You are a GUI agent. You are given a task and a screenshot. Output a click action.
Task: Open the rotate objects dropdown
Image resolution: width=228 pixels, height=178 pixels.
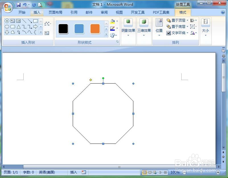tap(194, 33)
